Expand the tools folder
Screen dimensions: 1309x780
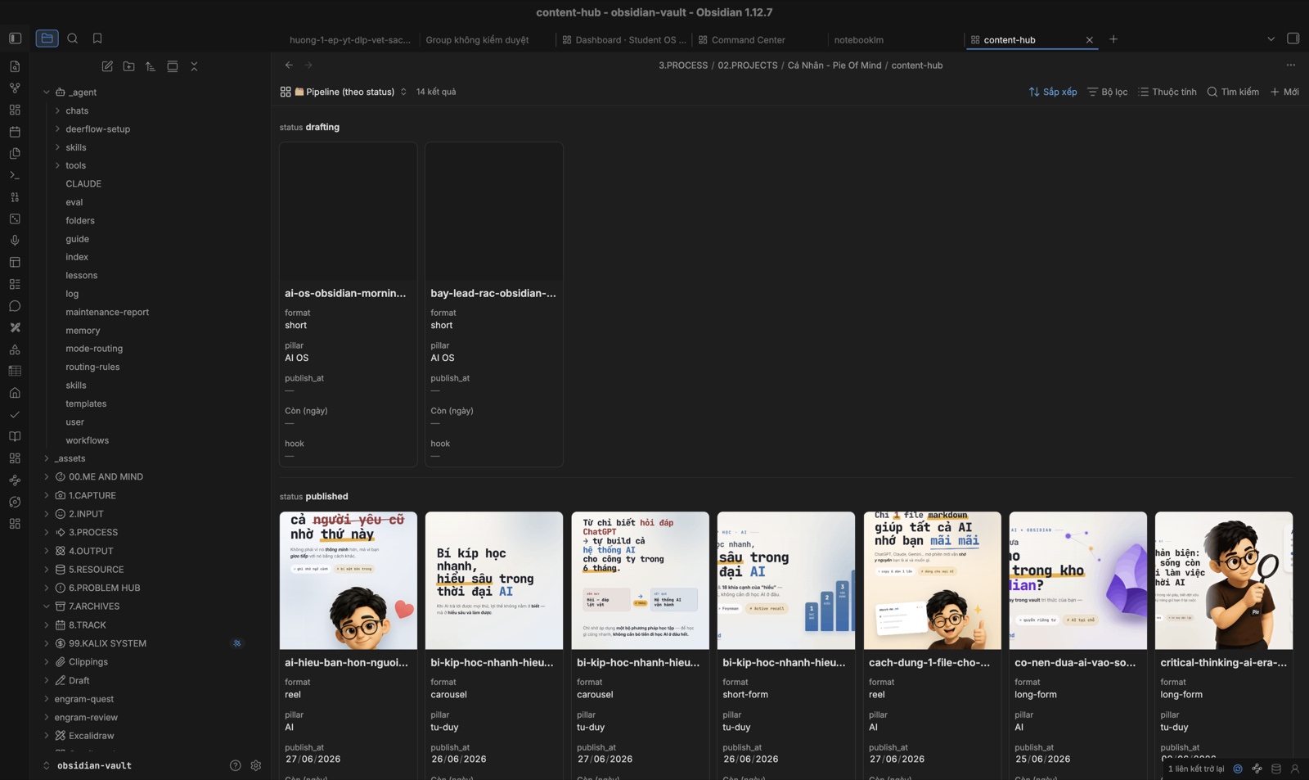pyautogui.click(x=57, y=165)
